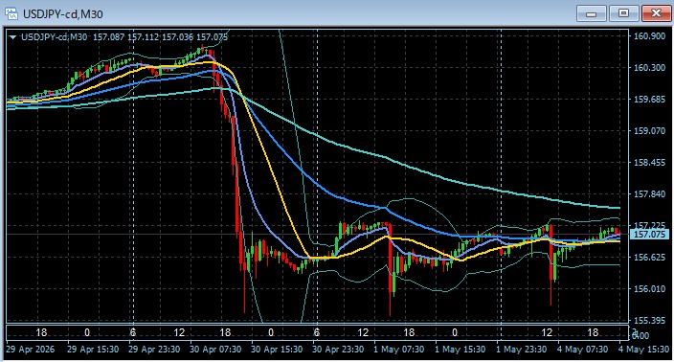Image resolution: width=674 pixels, height=362 pixels.
Task: Click the chart window icon in the title bar
Action: point(11,13)
